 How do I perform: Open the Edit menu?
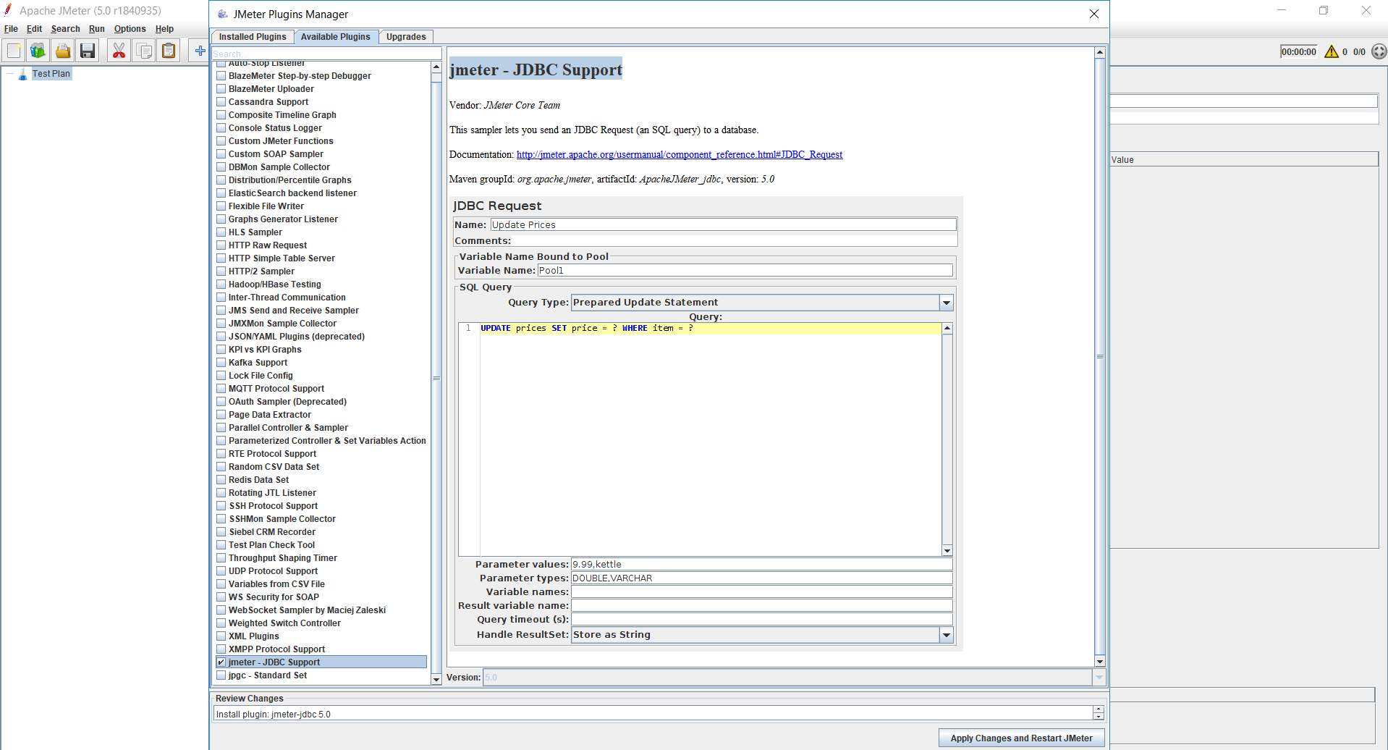click(34, 29)
